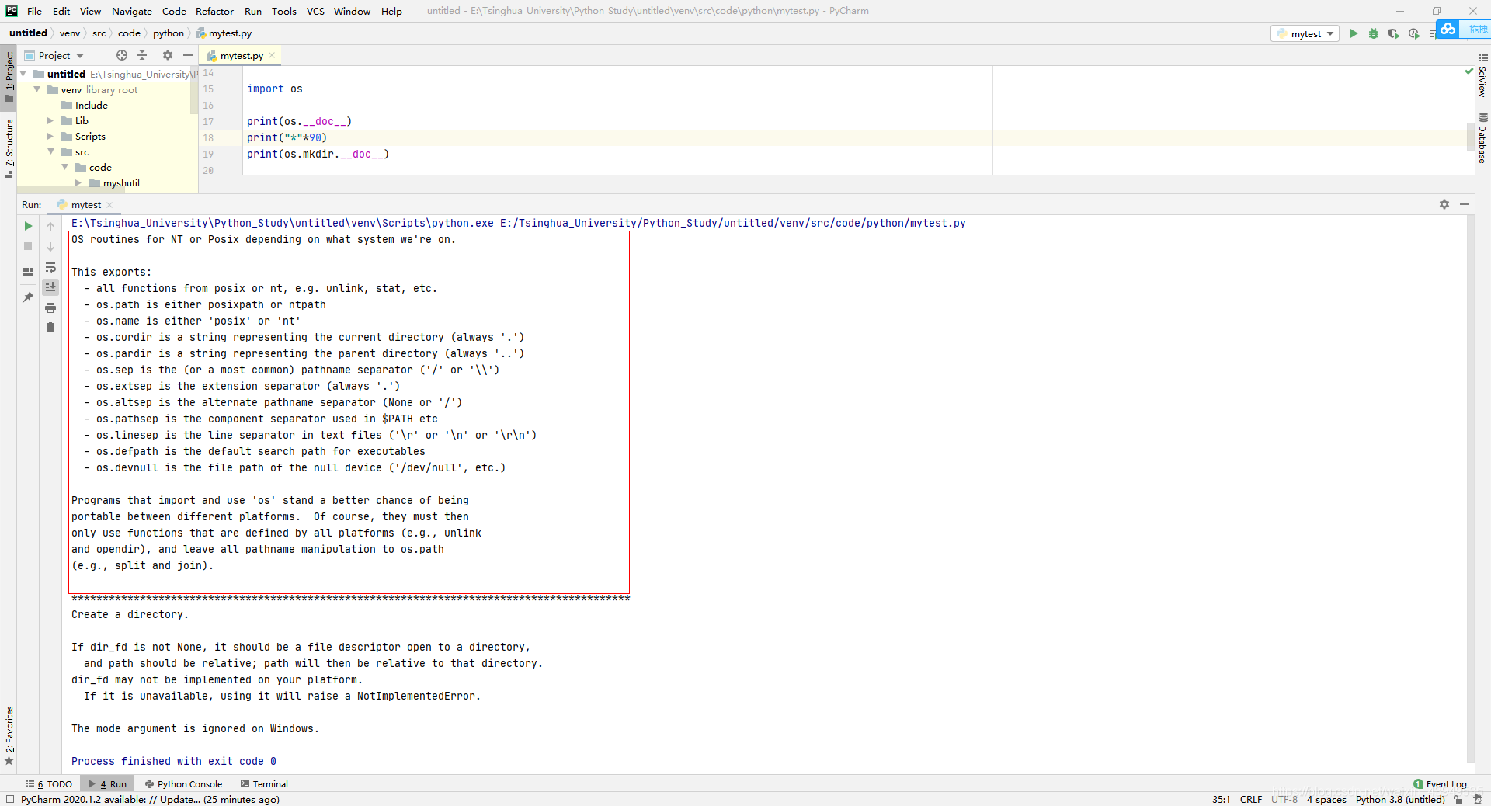The width and height of the screenshot is (1491, 806).
Task: Select the mytest.py editor tab
Action: 241,55
